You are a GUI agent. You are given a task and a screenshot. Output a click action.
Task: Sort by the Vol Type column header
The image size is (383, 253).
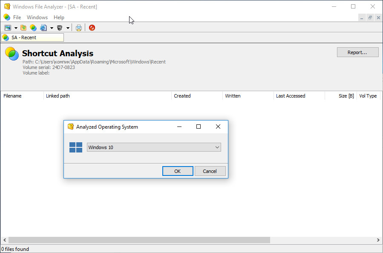tap(369, 96)
